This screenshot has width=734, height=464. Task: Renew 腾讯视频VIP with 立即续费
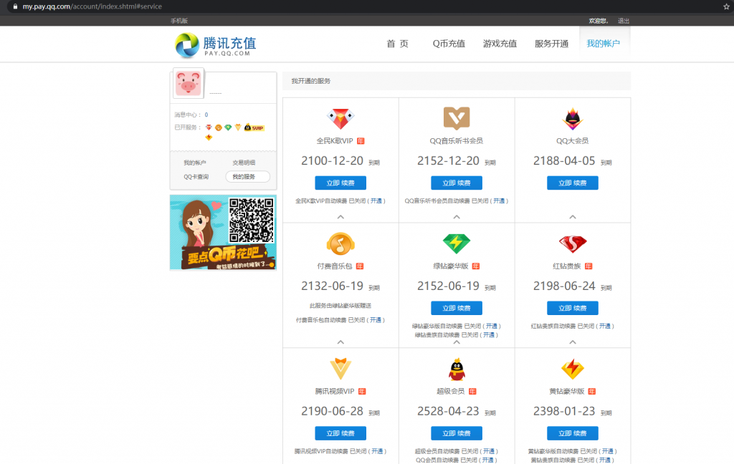(x=340, y=433)
